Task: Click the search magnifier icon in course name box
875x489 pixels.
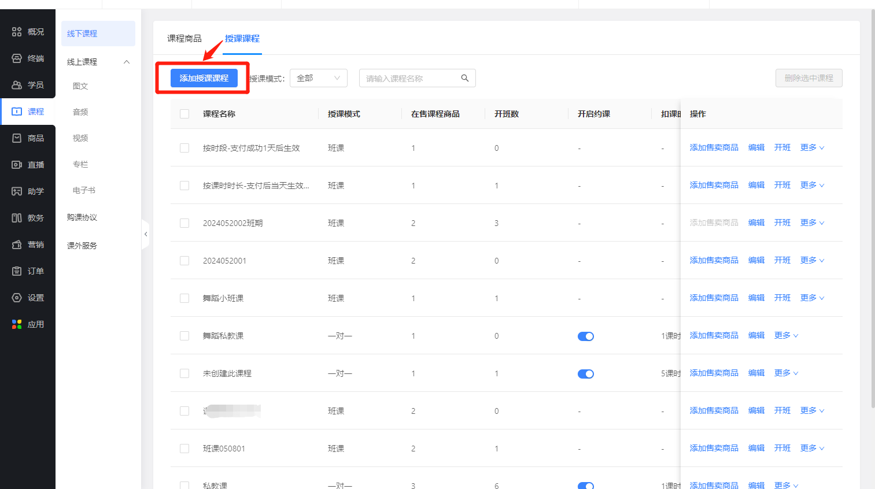Action: pos(465,78)
